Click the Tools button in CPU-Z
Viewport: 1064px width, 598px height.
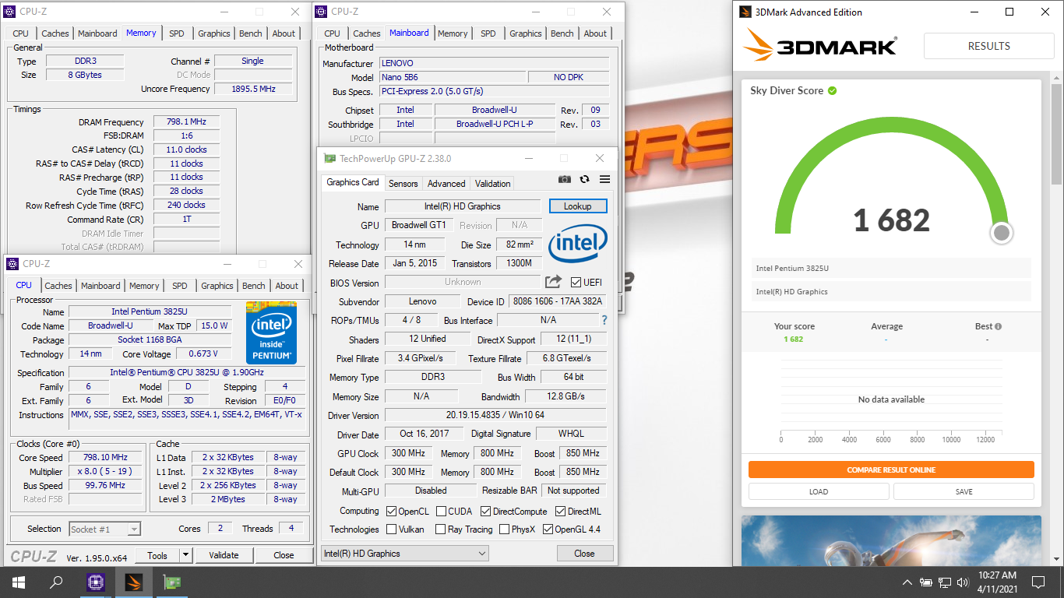(157, 555)
